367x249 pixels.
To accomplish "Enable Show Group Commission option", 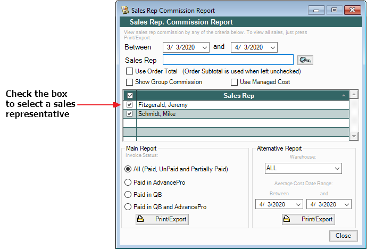I will tap(129, 82).
